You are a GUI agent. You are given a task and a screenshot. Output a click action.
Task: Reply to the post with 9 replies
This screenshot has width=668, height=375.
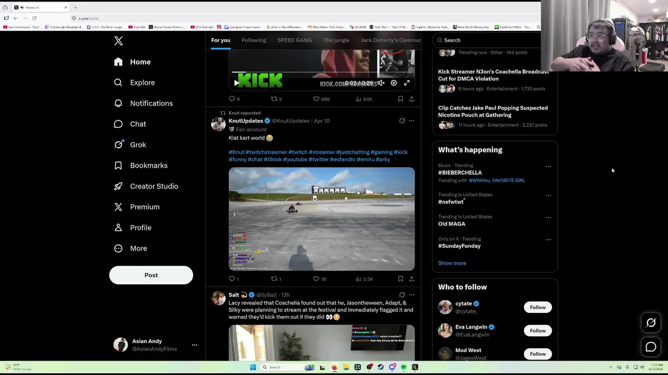click(x=234, y=99)
